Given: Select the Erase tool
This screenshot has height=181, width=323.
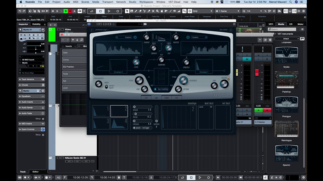Looking at the screenshot, I should [140, 11].
